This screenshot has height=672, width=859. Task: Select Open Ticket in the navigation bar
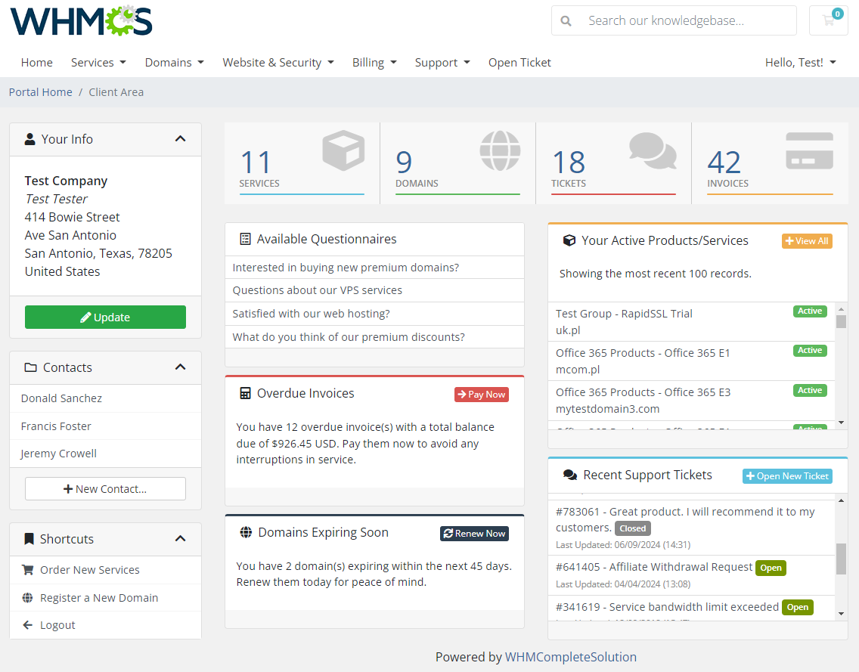pyautogui.click(x=519, y=62)
